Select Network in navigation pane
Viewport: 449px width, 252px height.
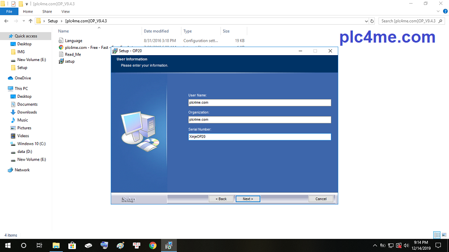pos(22,170)
